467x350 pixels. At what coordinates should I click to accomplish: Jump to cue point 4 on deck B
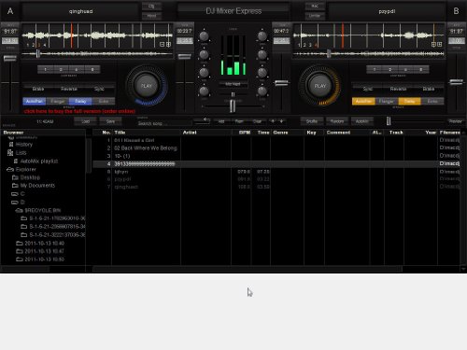click(316, 45)
